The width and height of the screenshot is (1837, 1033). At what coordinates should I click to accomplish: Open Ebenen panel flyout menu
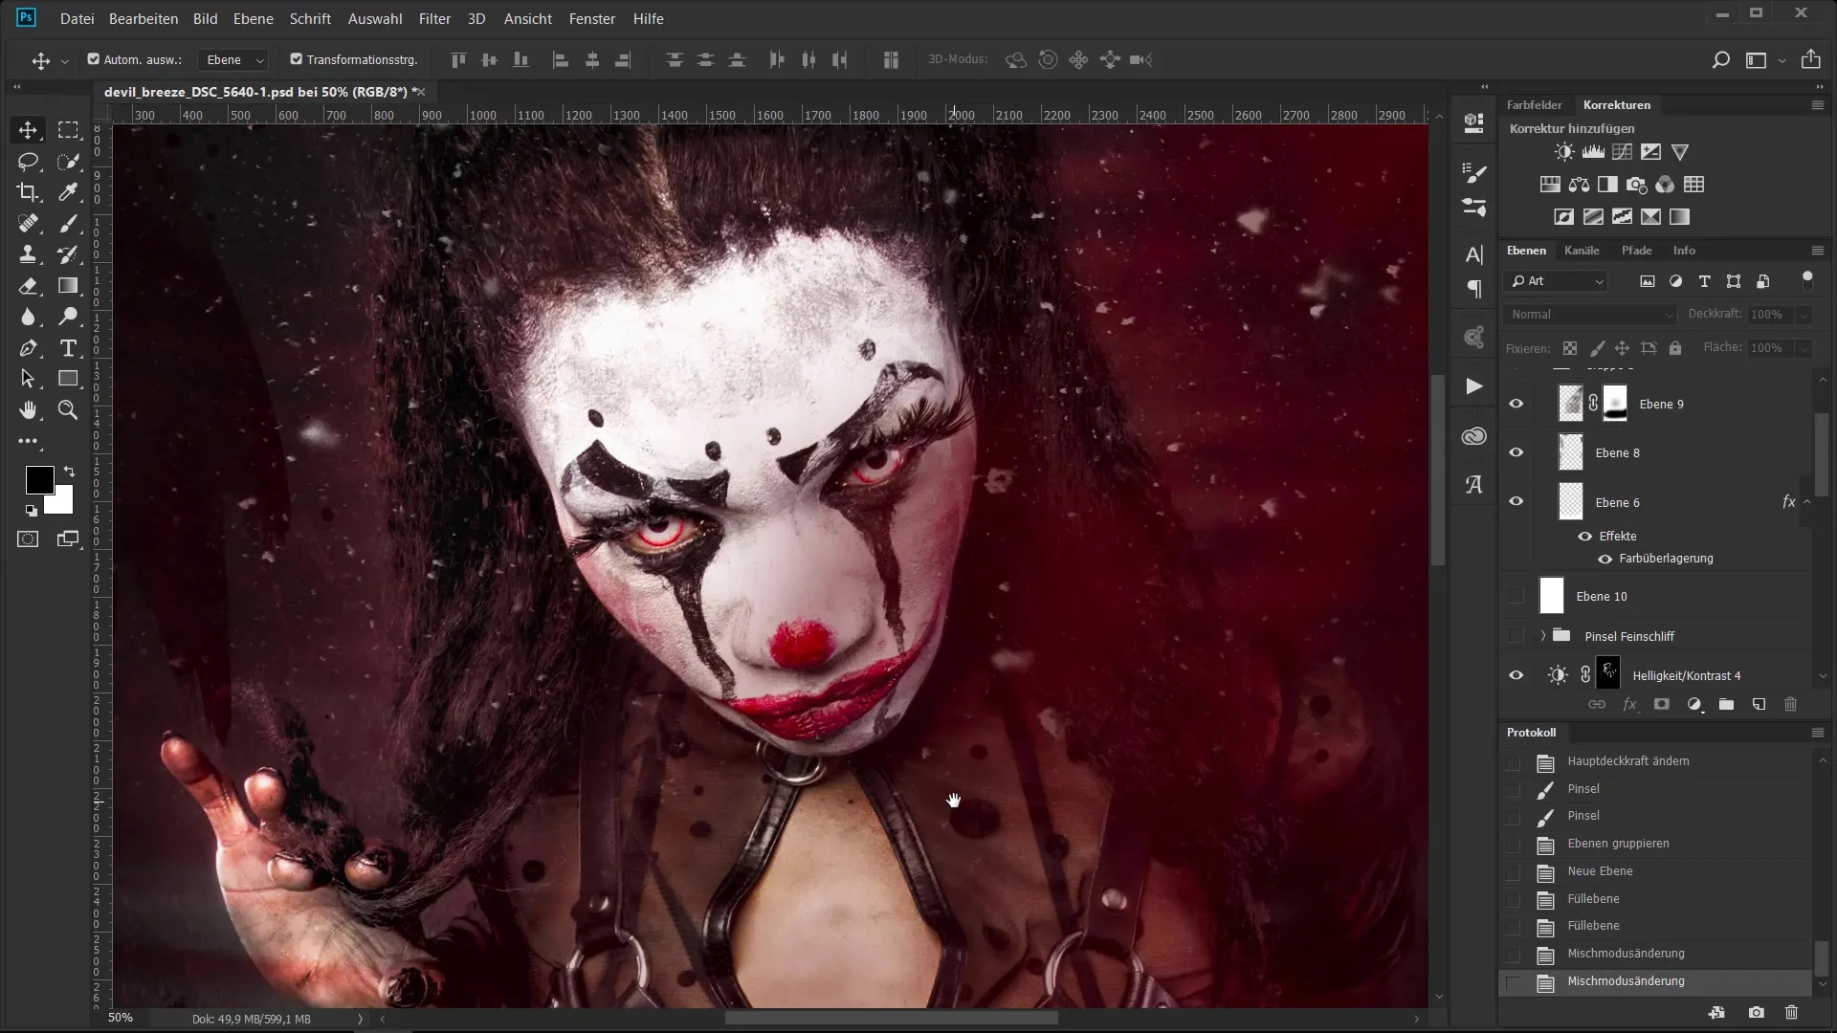click(1817, 251)
